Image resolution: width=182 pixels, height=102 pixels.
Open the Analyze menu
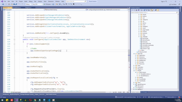[40, 1]
